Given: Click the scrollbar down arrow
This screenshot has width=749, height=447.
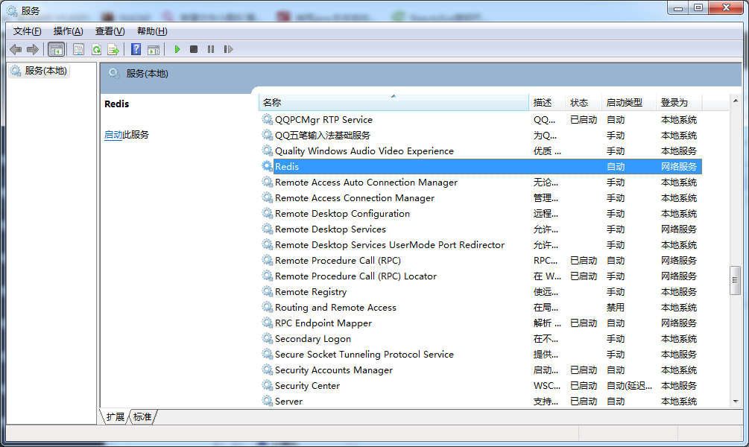Looking at the screenshot, I should click(736, 401).
